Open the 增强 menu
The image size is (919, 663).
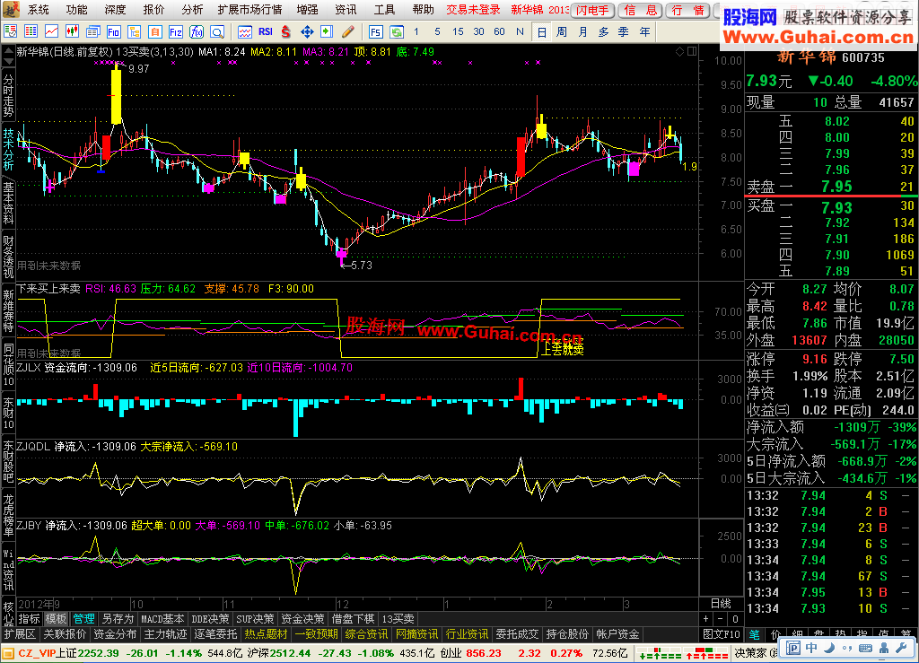coord(307,9)
